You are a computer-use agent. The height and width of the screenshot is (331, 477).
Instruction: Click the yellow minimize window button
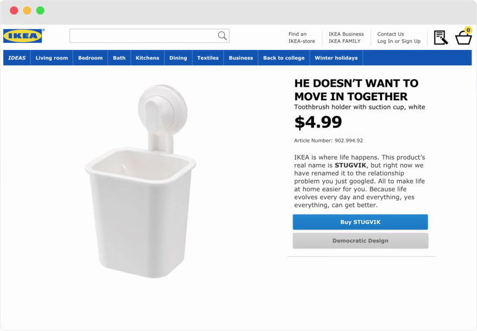(27, 10)
